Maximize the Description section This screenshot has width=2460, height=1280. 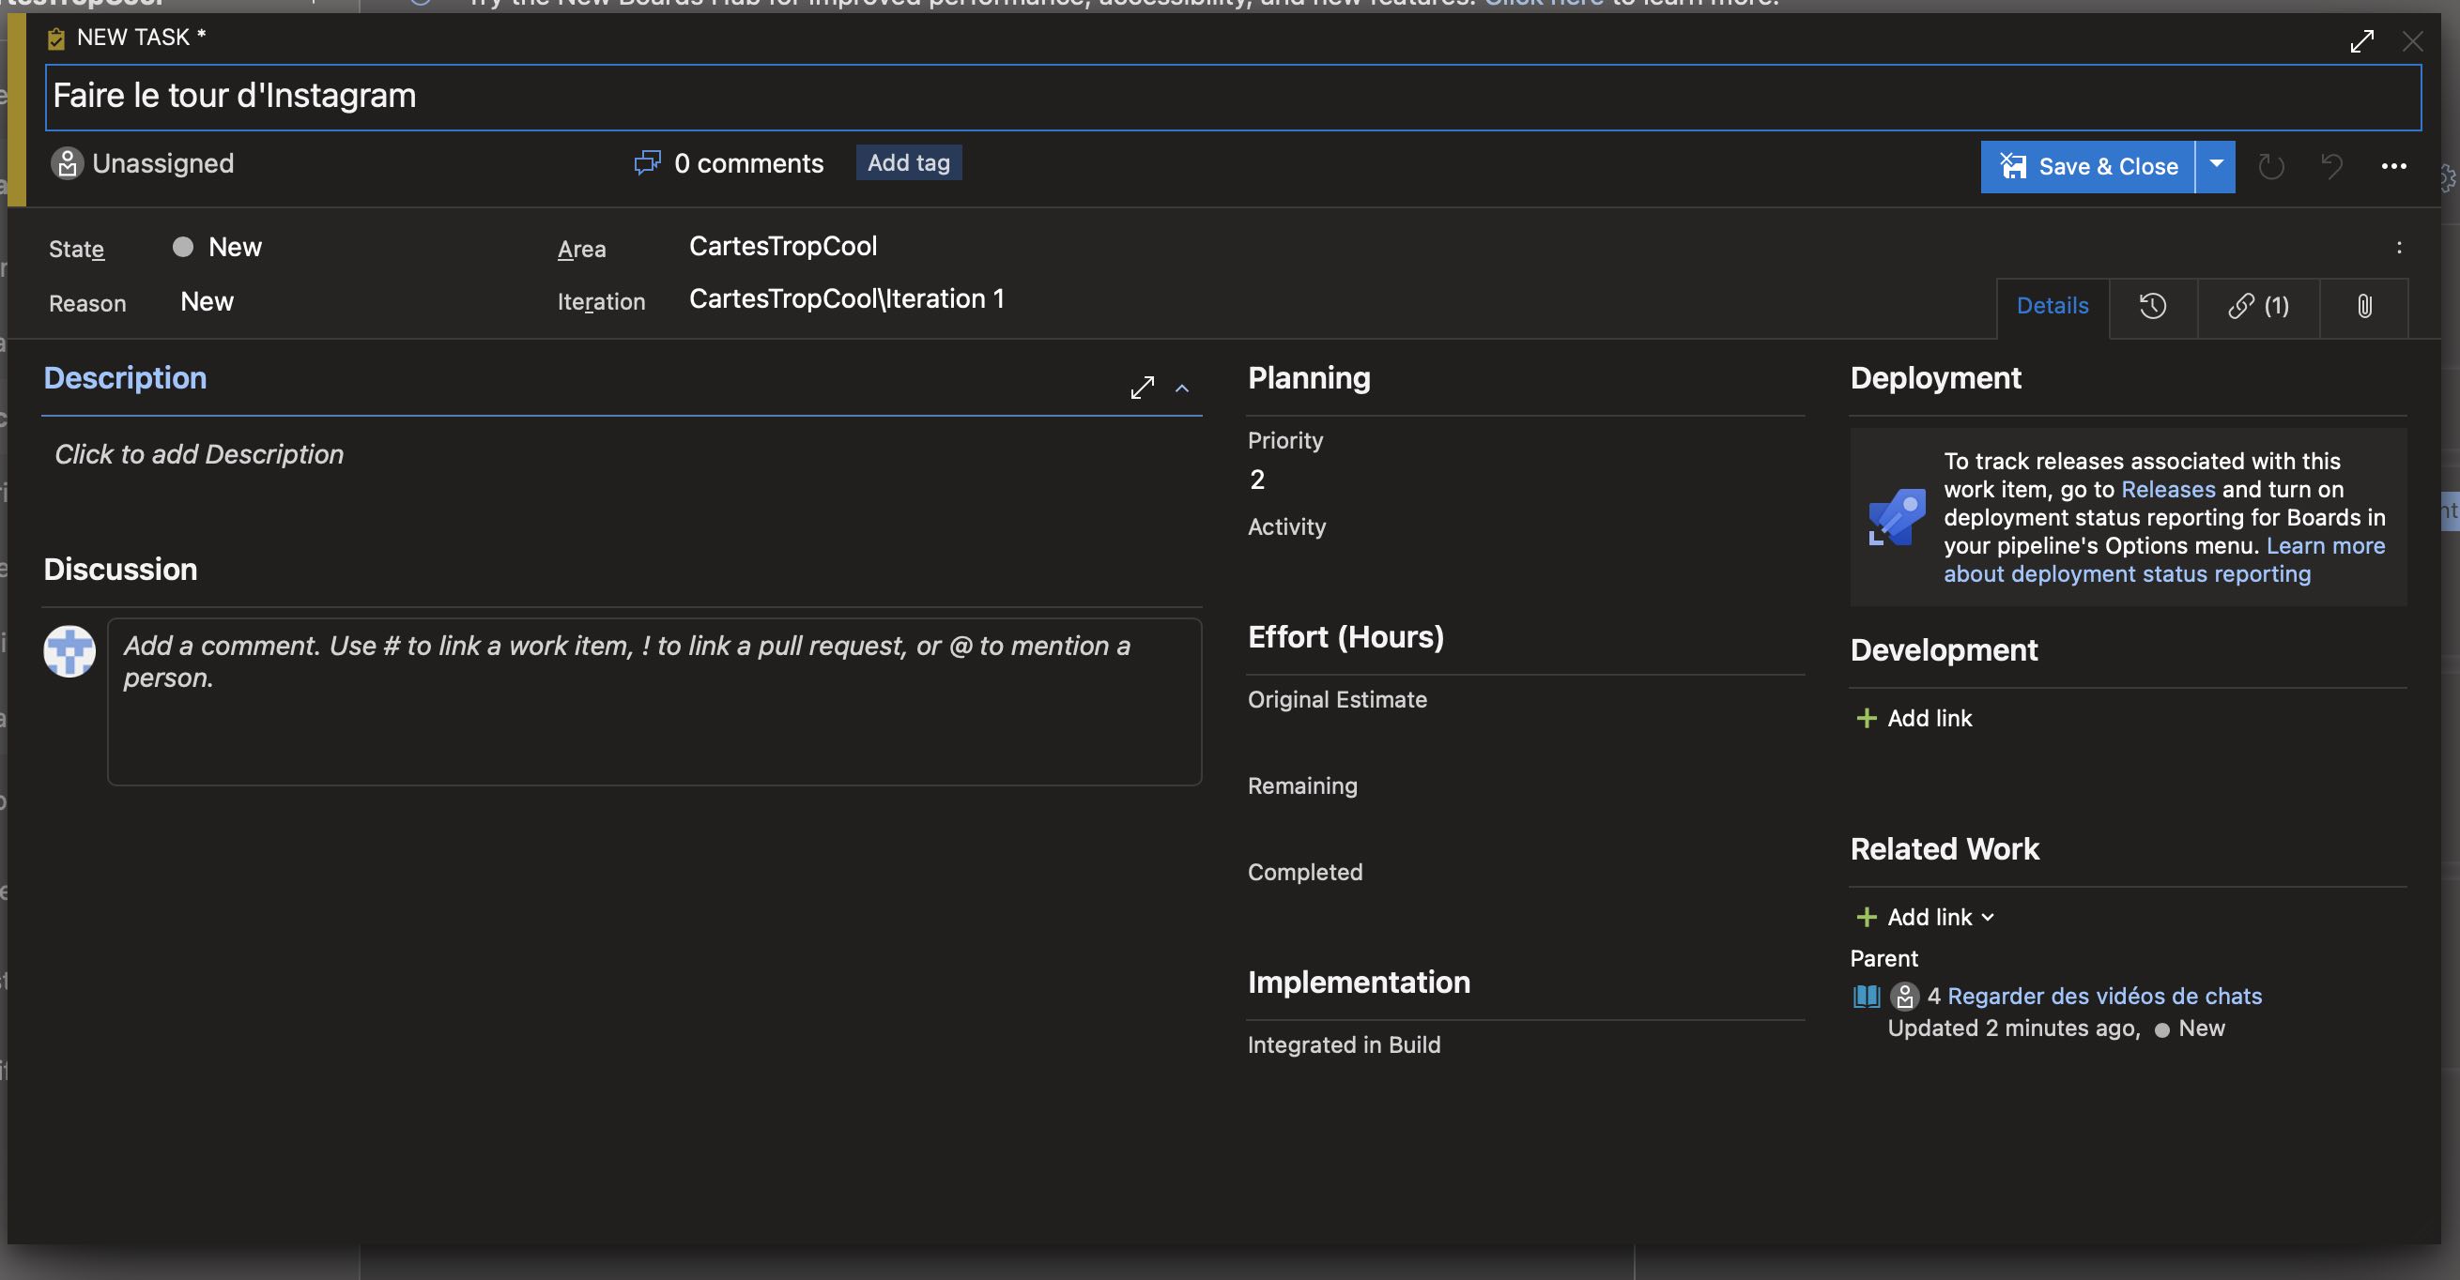point(1142,388)
